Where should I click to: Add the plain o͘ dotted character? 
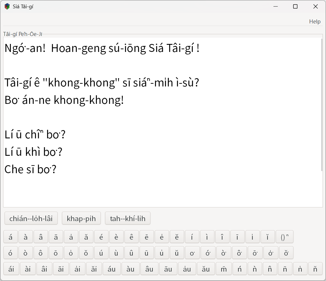[x=192, y=253]
